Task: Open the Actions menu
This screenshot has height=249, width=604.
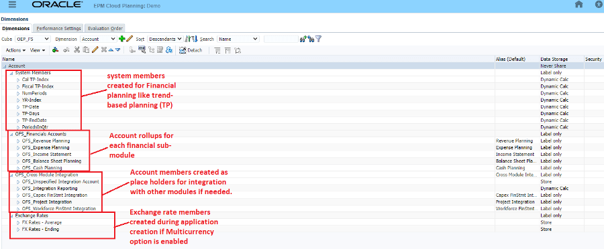Action: 16,50
